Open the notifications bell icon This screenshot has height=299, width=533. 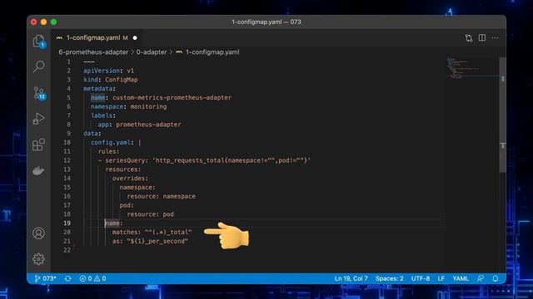click(496, 278)
